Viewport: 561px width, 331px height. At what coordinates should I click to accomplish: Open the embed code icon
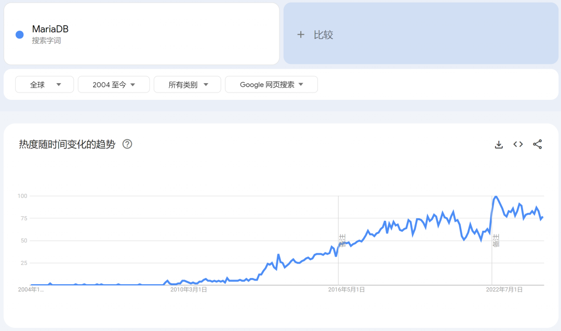tap(518, 144)
